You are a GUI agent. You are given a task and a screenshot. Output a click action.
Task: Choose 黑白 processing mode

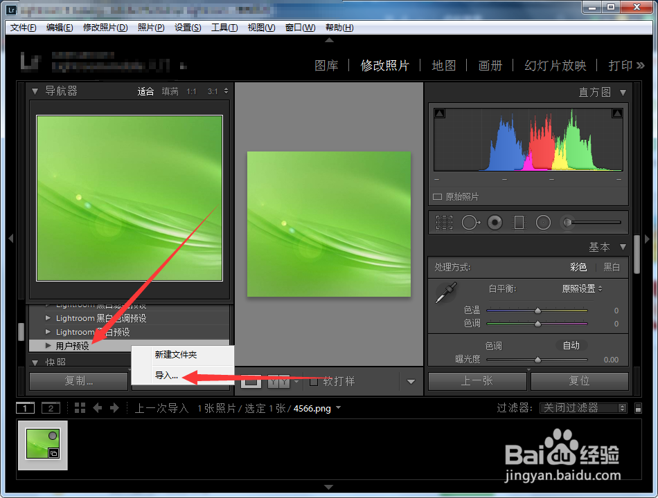pyautogui.click(x=612, y=267)
